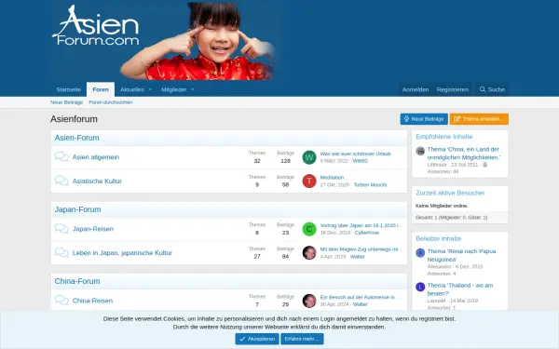
Task: Click Lifthrasir avatar in Empfohlene Inhalte
Action: click(420, 151)
